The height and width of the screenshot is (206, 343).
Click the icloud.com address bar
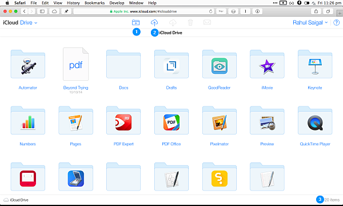click(x=143, y=11)
